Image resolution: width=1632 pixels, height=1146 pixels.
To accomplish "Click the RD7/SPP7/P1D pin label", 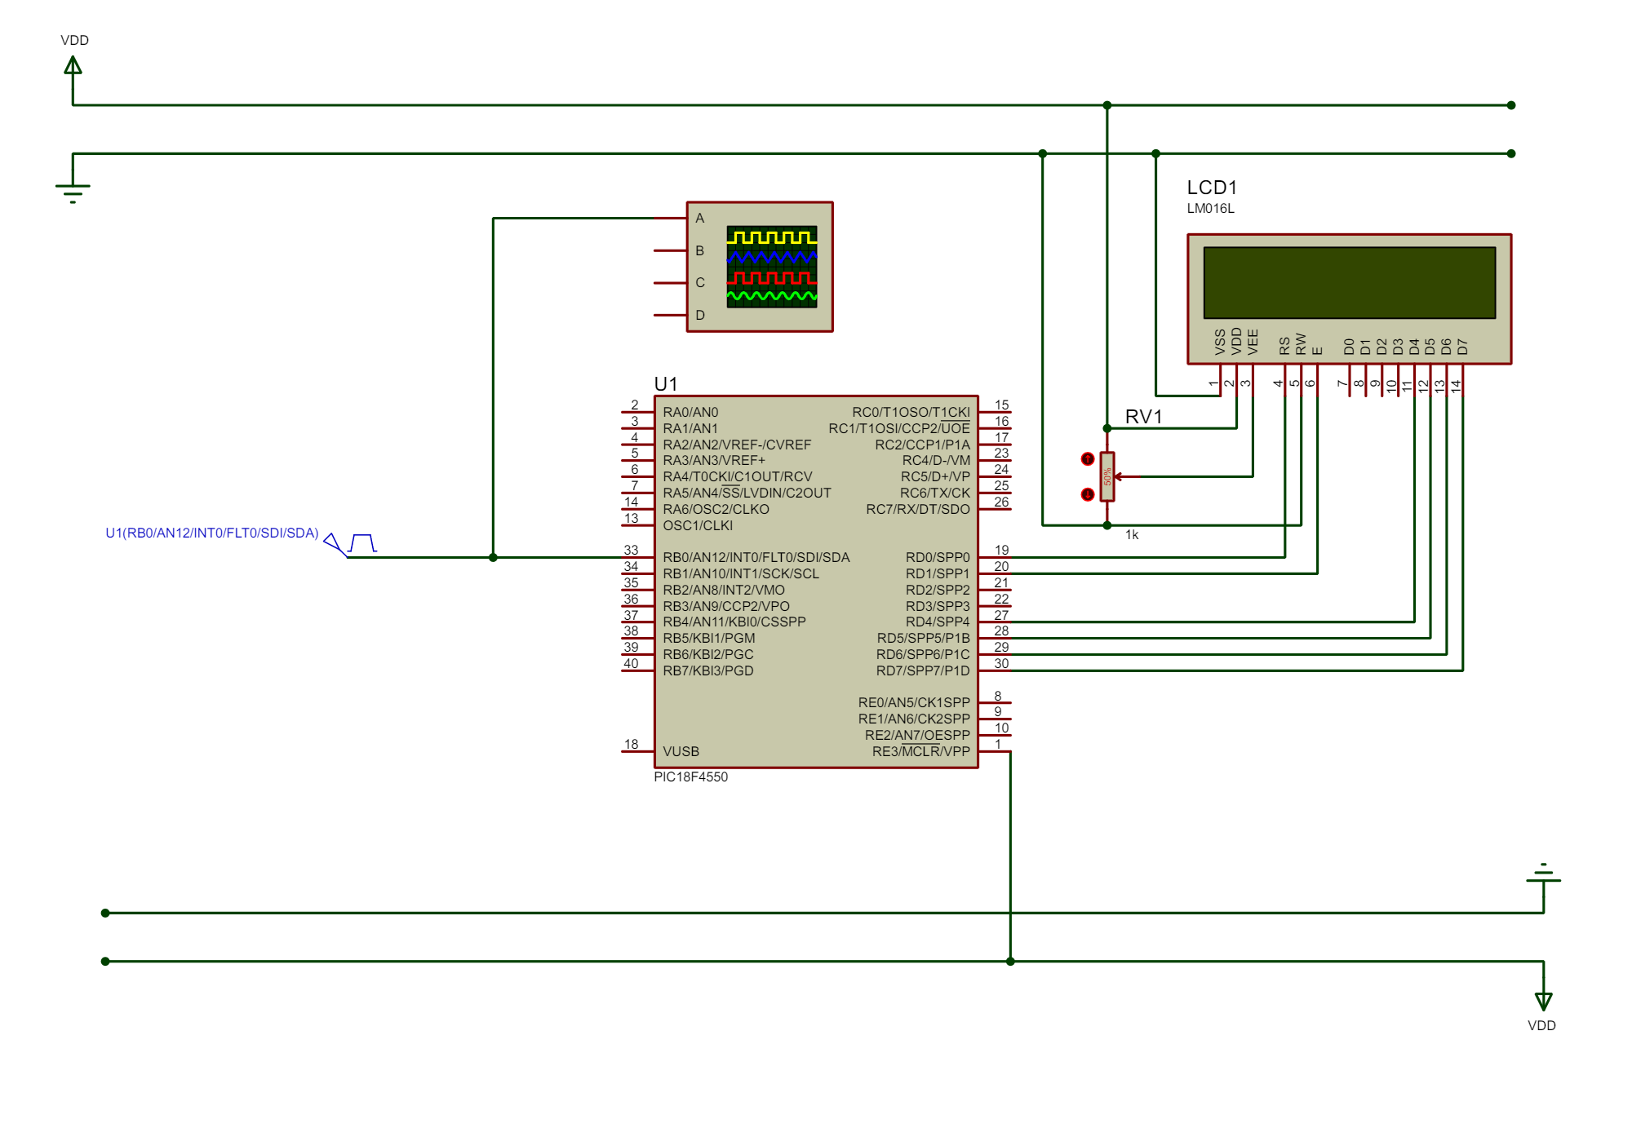I will coord(923,670).
